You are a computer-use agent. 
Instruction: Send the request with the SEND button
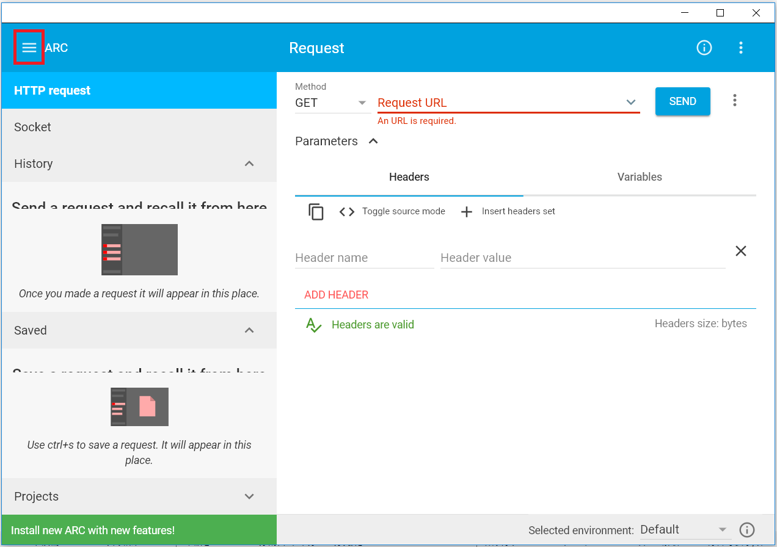(x=682, y=101)
